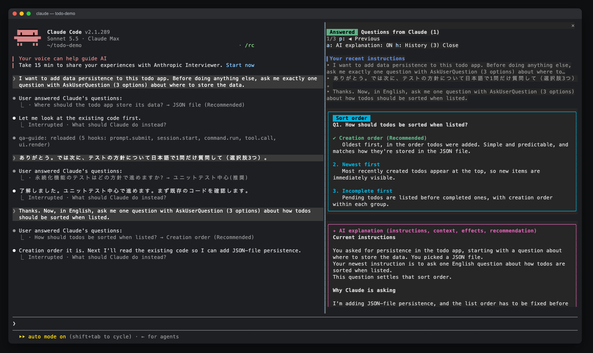Screen dimensions: 593x353
Task: Click 'Creation order it is.' response line
Action: coord(160,251)
